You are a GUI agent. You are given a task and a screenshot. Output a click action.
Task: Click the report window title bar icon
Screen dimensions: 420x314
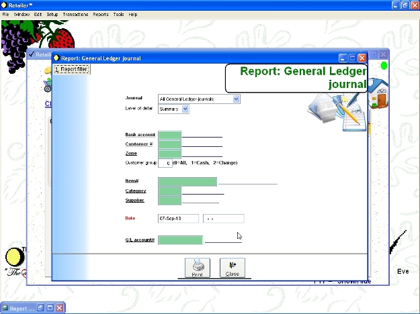click(x=56, y=58)
